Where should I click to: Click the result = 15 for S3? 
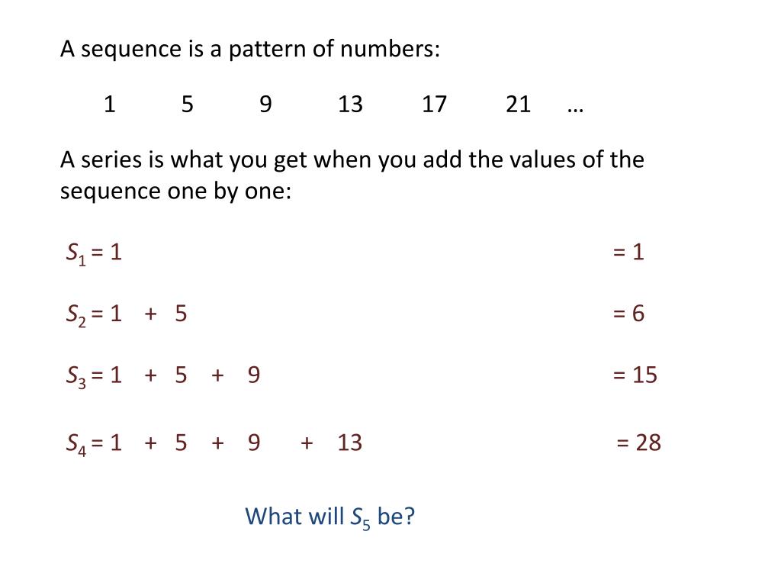pyautogui.click(x=635, y=375)
